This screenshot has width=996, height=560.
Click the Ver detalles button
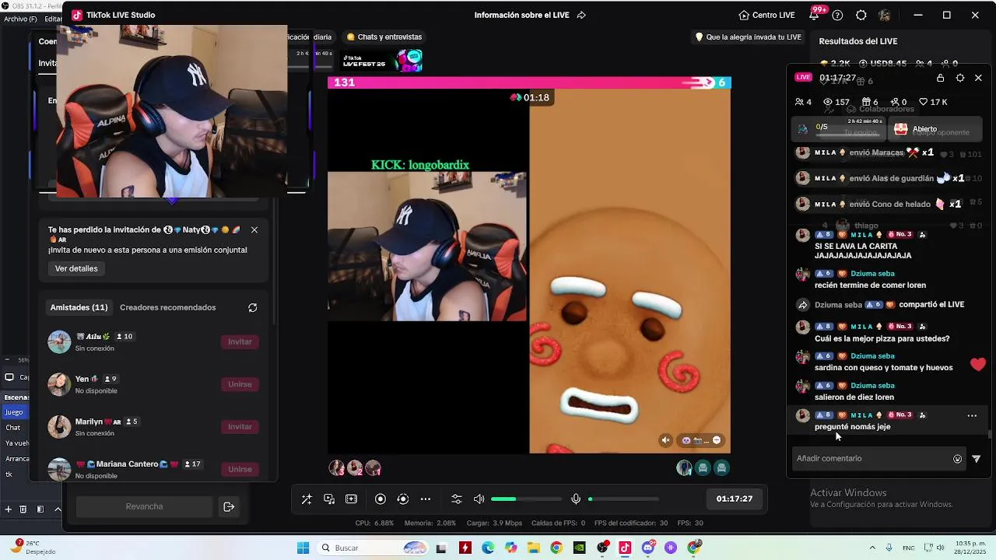coord(76,268)
